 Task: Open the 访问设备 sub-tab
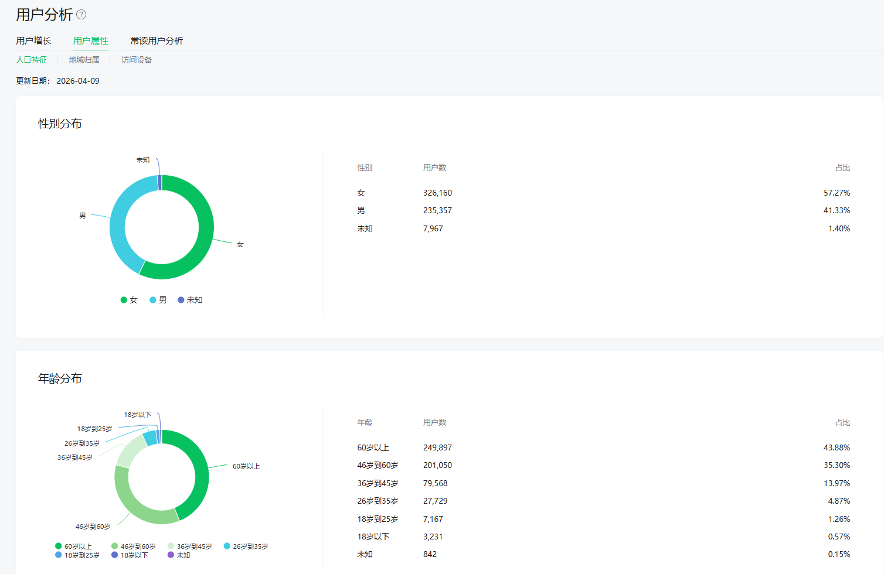click(137, 60)
